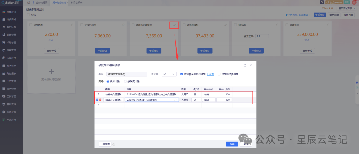Open 资产管理 icon in sidebar

click(4, 89)
